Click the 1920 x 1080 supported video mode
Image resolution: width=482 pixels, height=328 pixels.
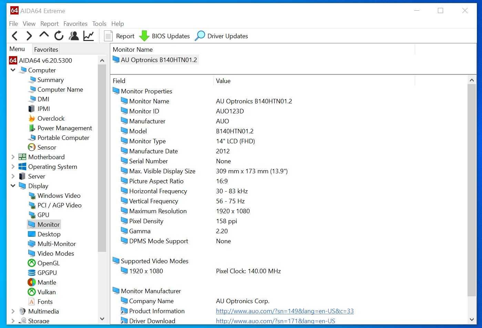(146, 271)
